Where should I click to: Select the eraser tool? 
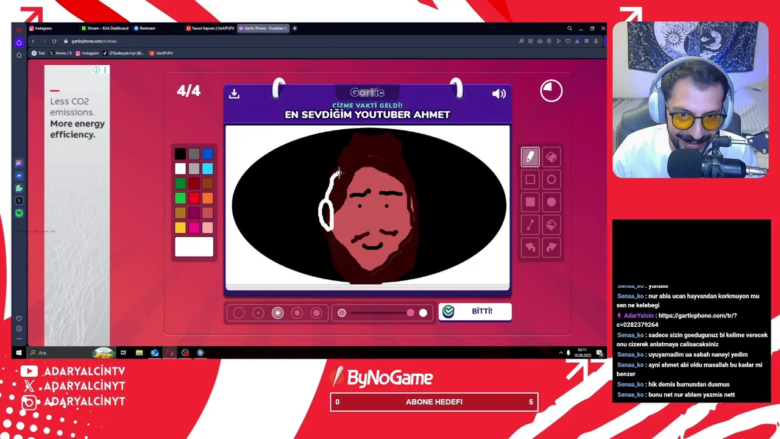551,157
